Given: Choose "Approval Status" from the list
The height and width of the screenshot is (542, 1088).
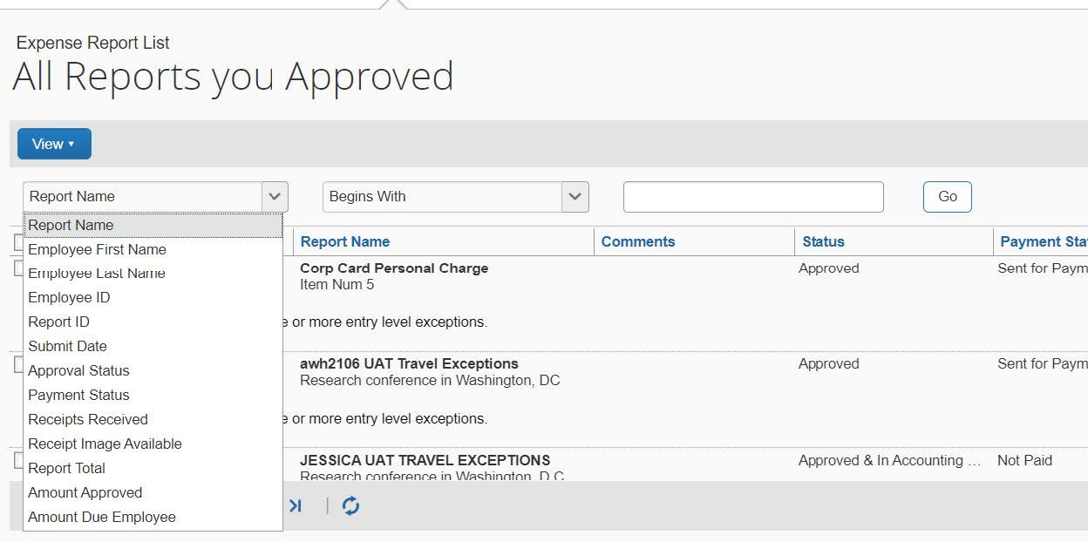Looking at the screenshot, I should (x=78, y=370).
